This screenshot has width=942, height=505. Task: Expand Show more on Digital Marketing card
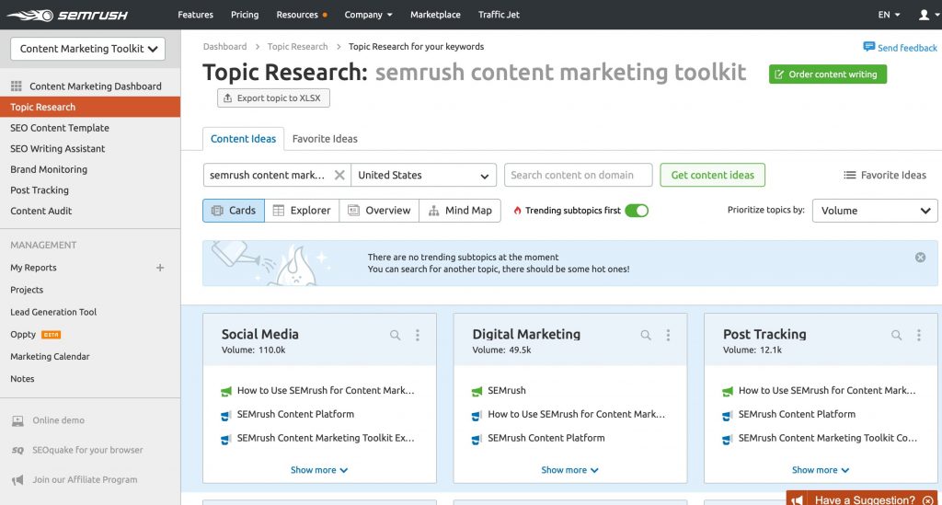coord(569,470)
